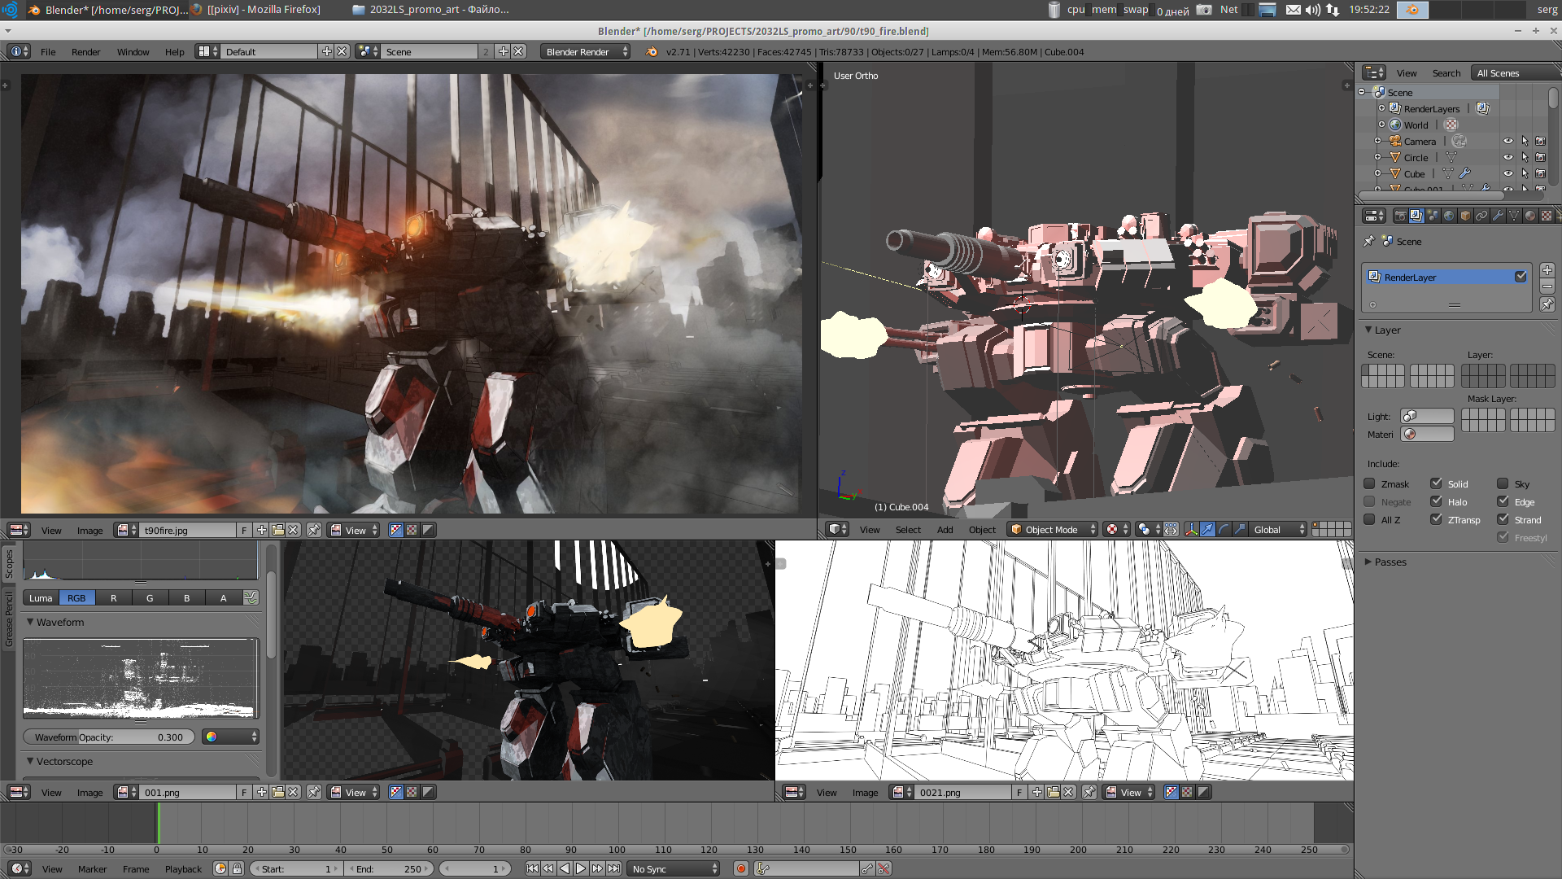Viewport: 1562px width, 879px height.
Task: Open the Help menu
Action: pos(174,52)
